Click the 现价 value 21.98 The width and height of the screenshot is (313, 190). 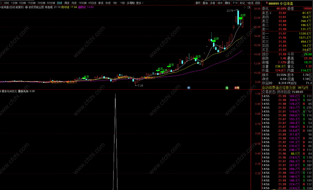(282, 54)
